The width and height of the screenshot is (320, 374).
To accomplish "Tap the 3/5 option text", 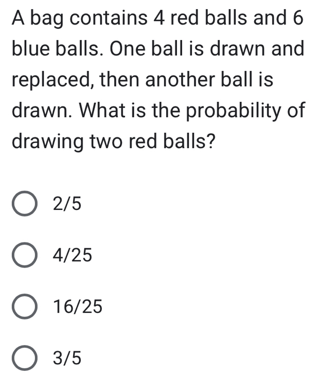I will coord(67,358).
